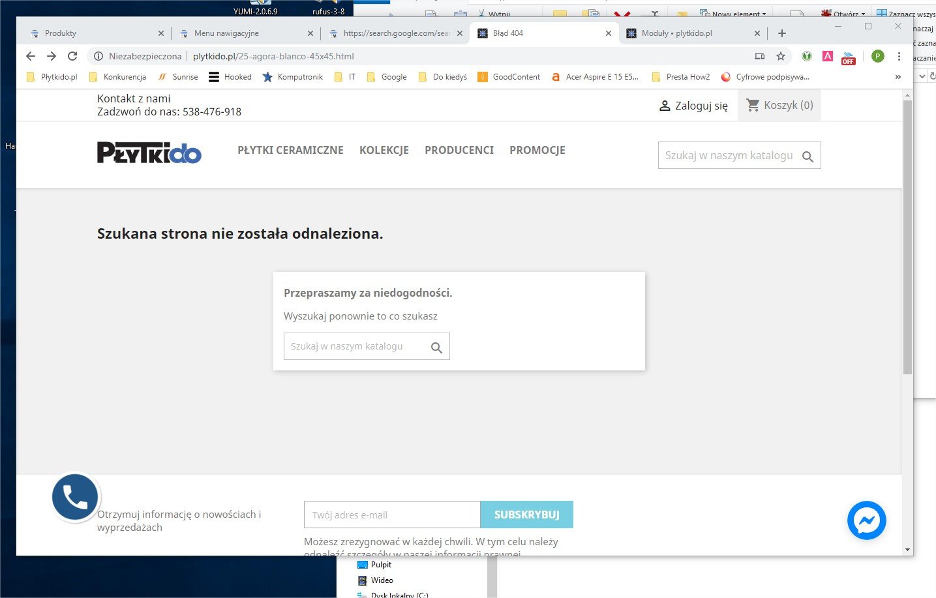Open the OFF-badged extension icon
This screenshot has height=598, width=936.
[849, 57]
